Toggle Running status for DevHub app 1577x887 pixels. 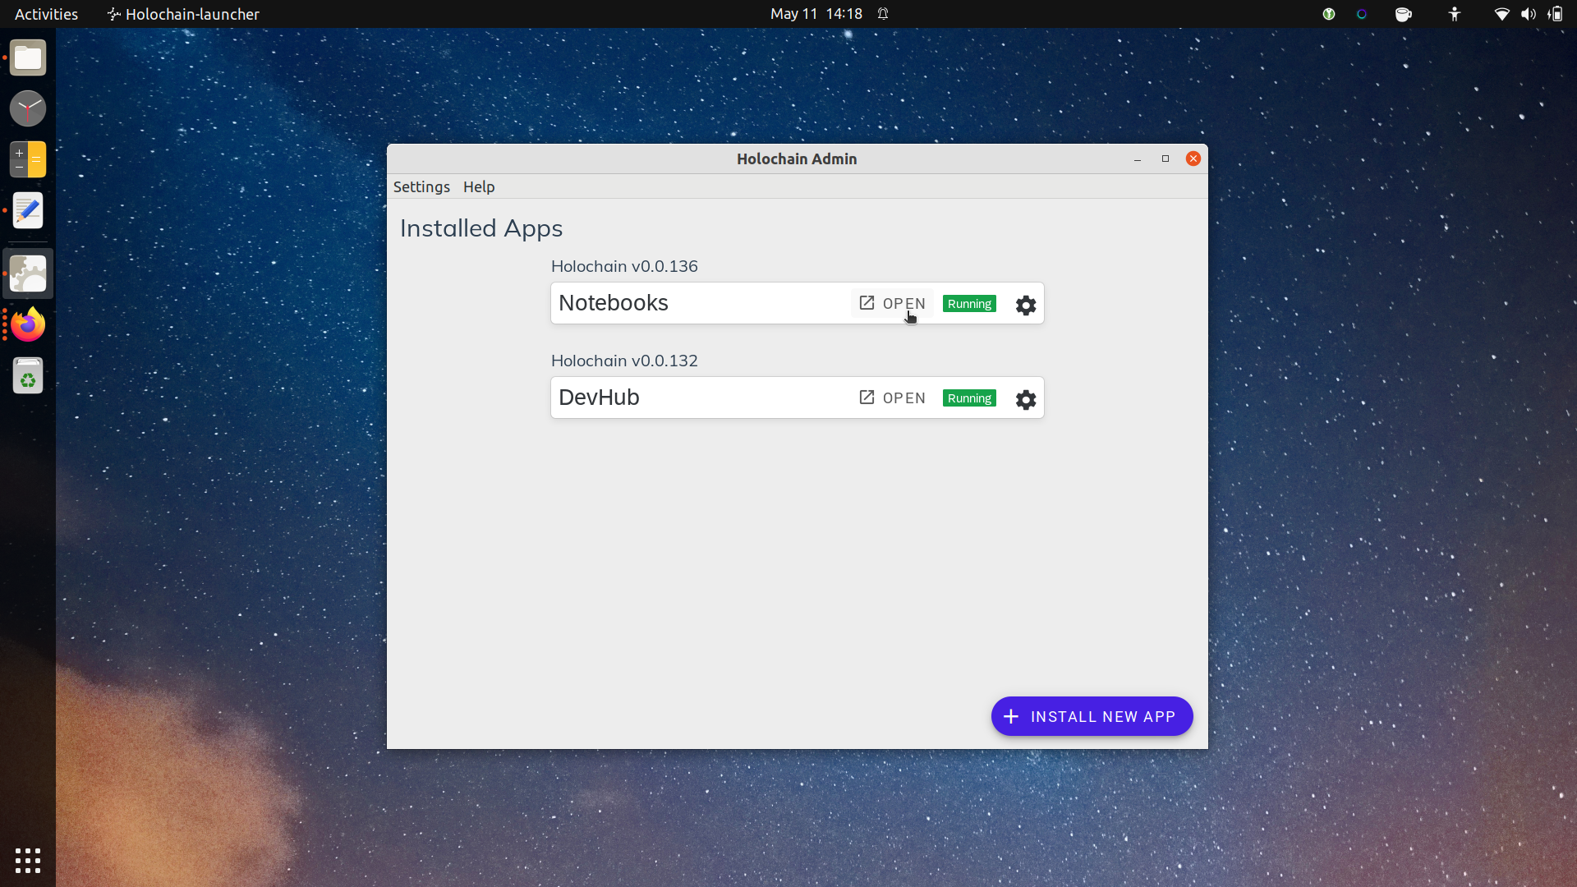[969, 398]
